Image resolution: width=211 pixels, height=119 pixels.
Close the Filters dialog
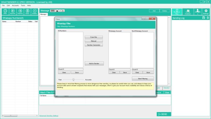(x=152, y=19)
